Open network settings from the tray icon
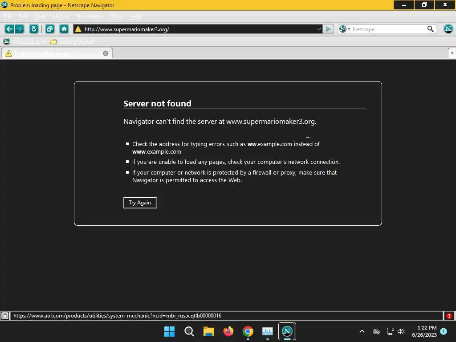Image resolution: width=456 pixels, height=342 pixels. pyautogui.click(x=390, y=331)
